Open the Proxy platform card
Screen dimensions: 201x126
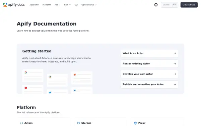tap(157, 122)
